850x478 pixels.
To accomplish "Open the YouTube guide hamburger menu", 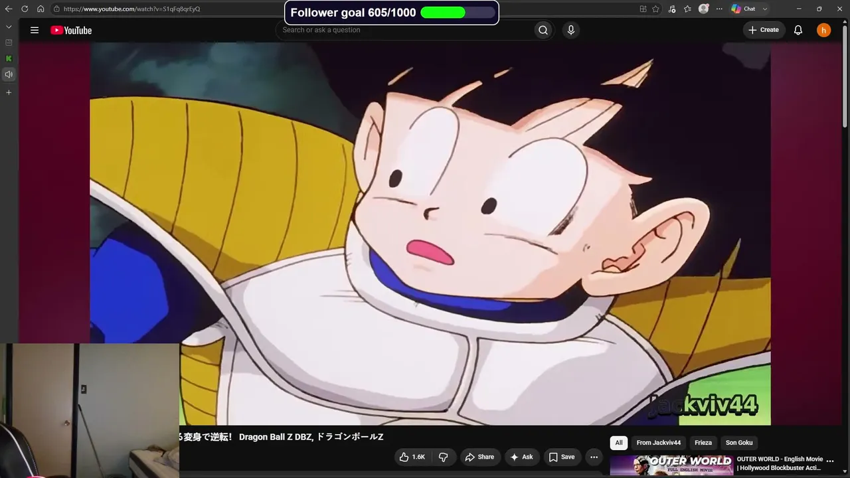I will [35, 30].
